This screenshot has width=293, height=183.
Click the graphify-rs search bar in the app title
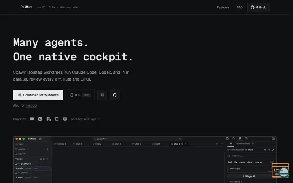tap(138, 139)
